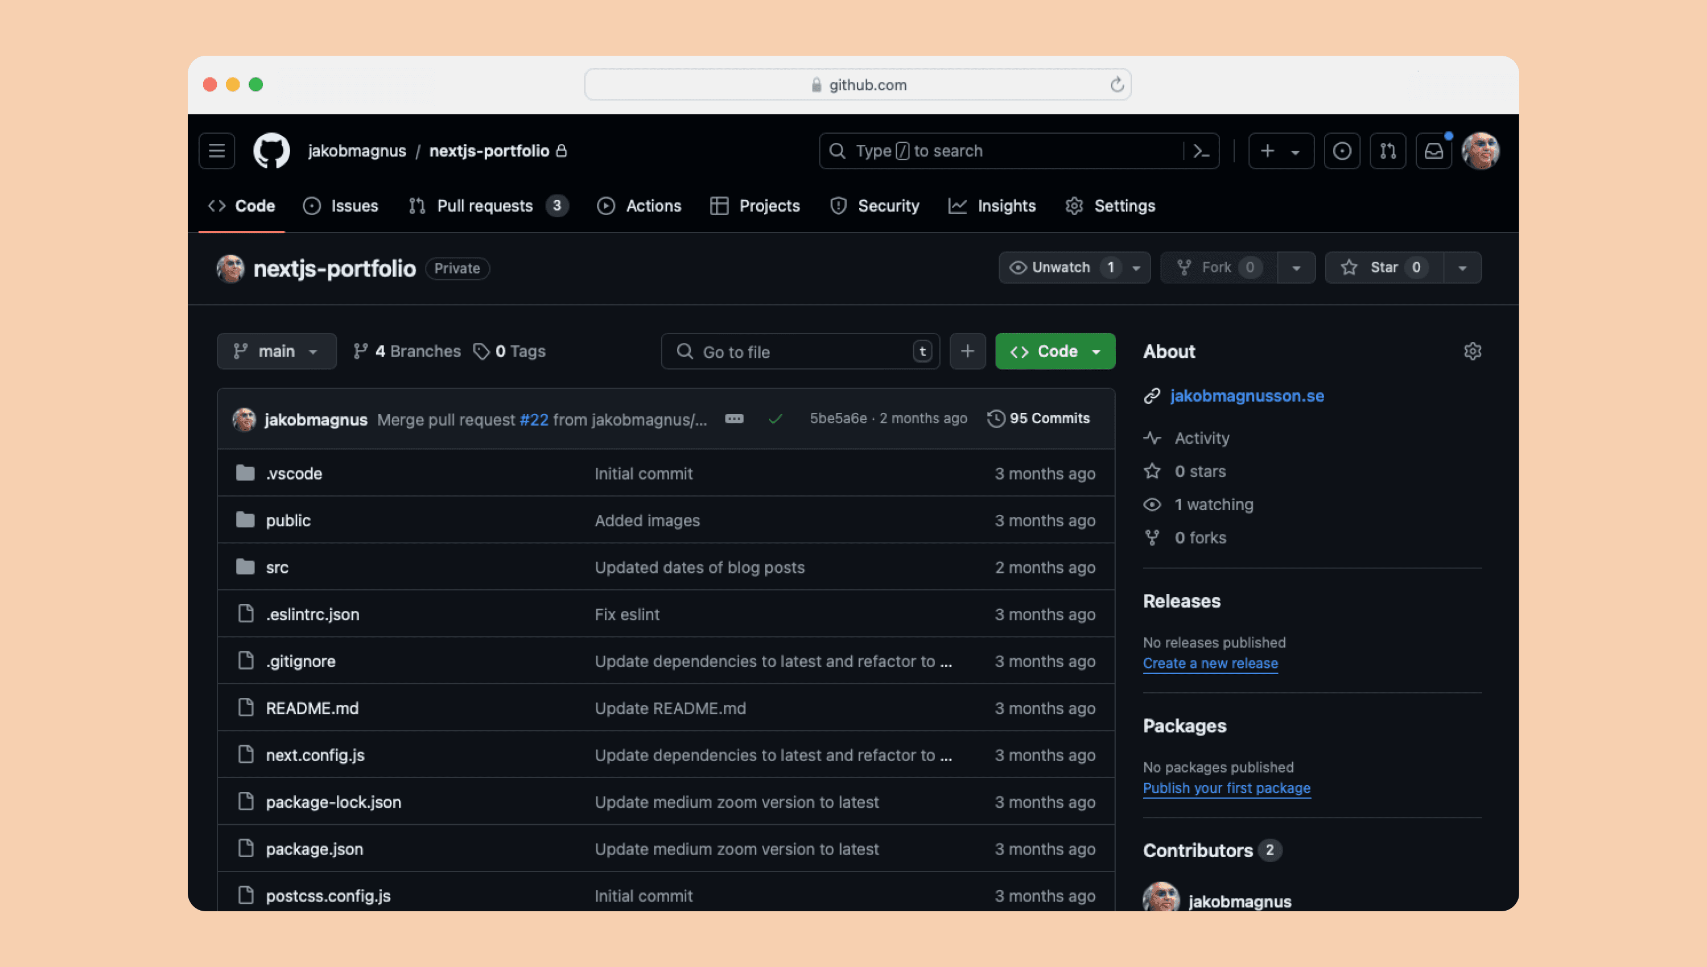
Task: Open the package.json file
Action: [x=314, y=849]
